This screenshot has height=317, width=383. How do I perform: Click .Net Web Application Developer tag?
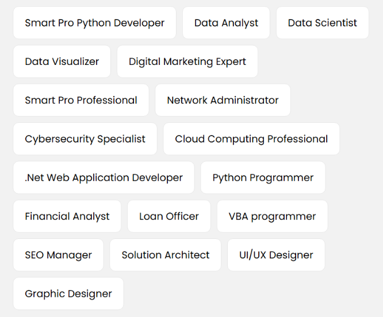tap(104, 177)
